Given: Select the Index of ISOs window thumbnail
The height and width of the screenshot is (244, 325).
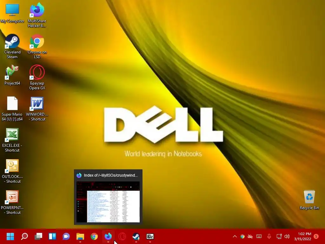Looking at the screenshot, I should click(108, 202).
